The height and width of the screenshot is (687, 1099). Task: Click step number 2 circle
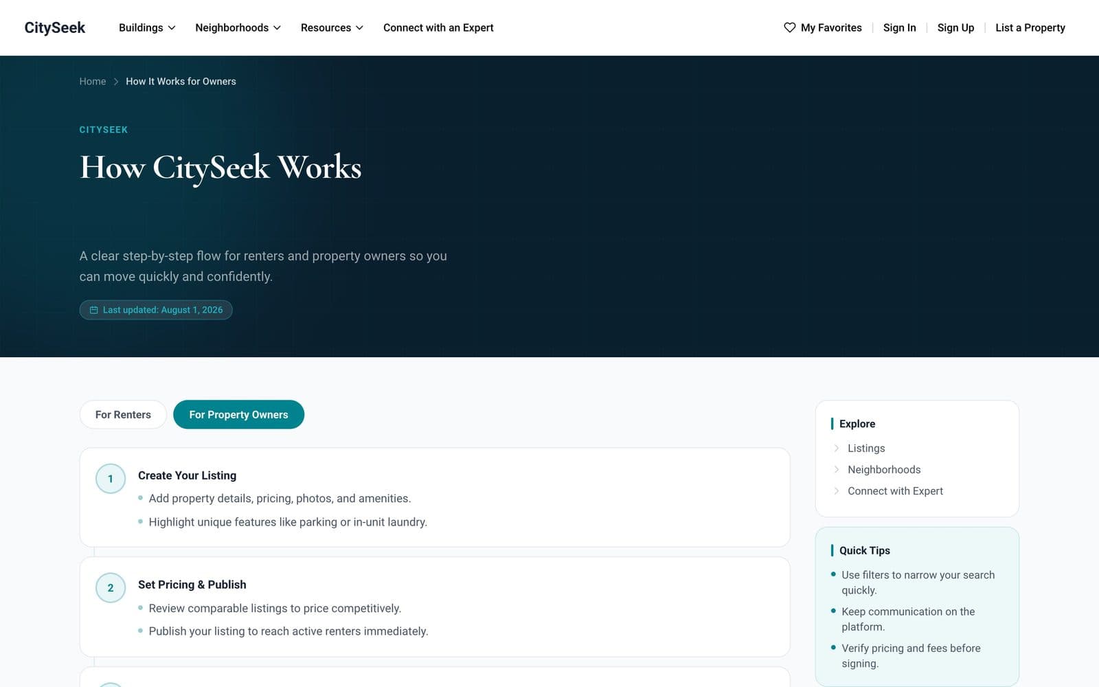(111, 588)
